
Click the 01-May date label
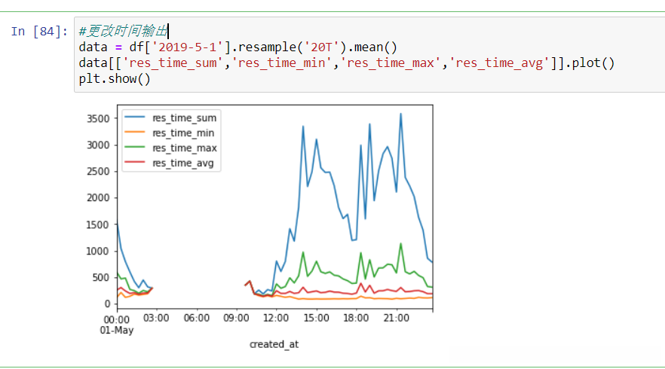point(117,330)
